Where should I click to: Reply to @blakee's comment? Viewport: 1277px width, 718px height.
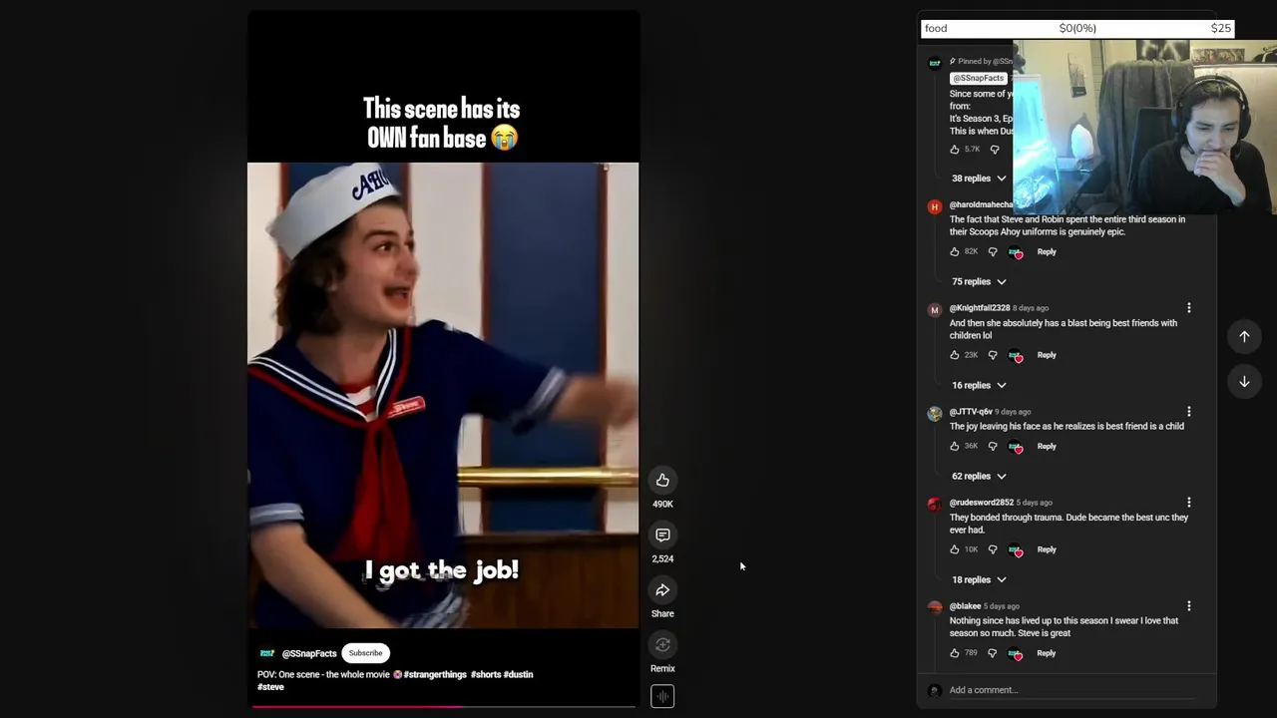1046,653
